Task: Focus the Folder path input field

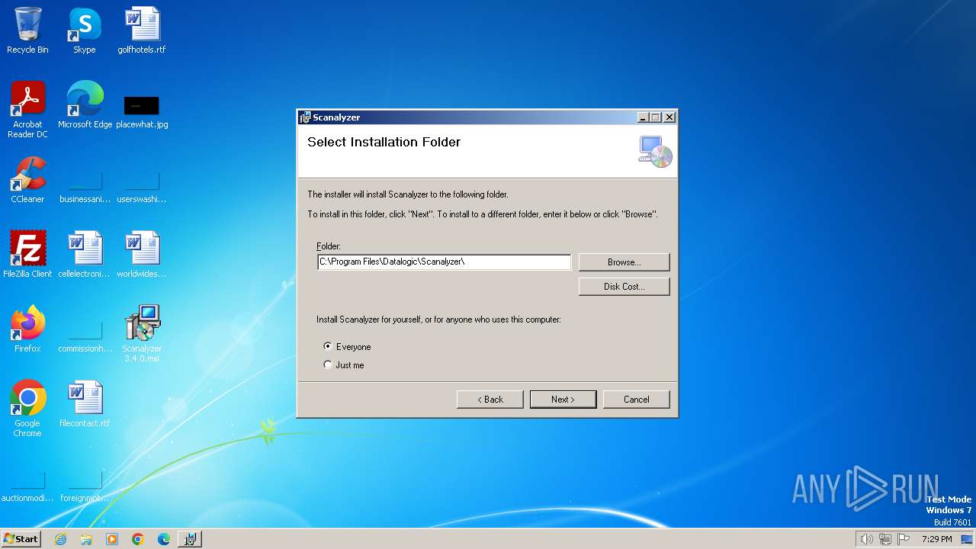Action: point(444,262)
